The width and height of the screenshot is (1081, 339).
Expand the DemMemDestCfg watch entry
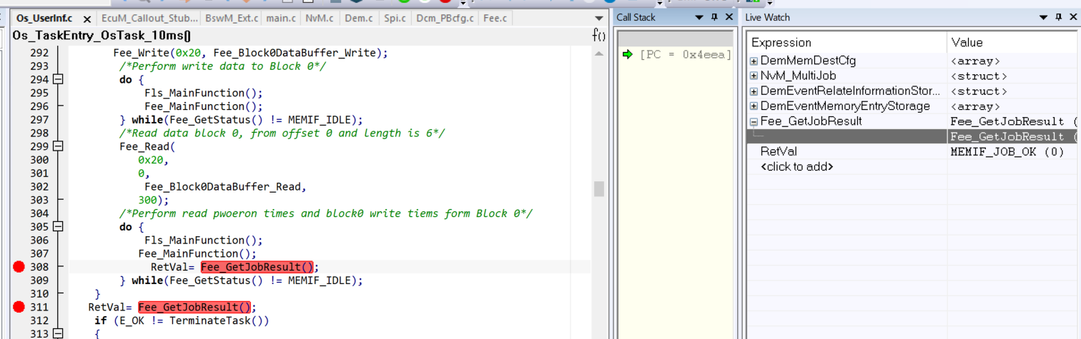click(754, 61)
